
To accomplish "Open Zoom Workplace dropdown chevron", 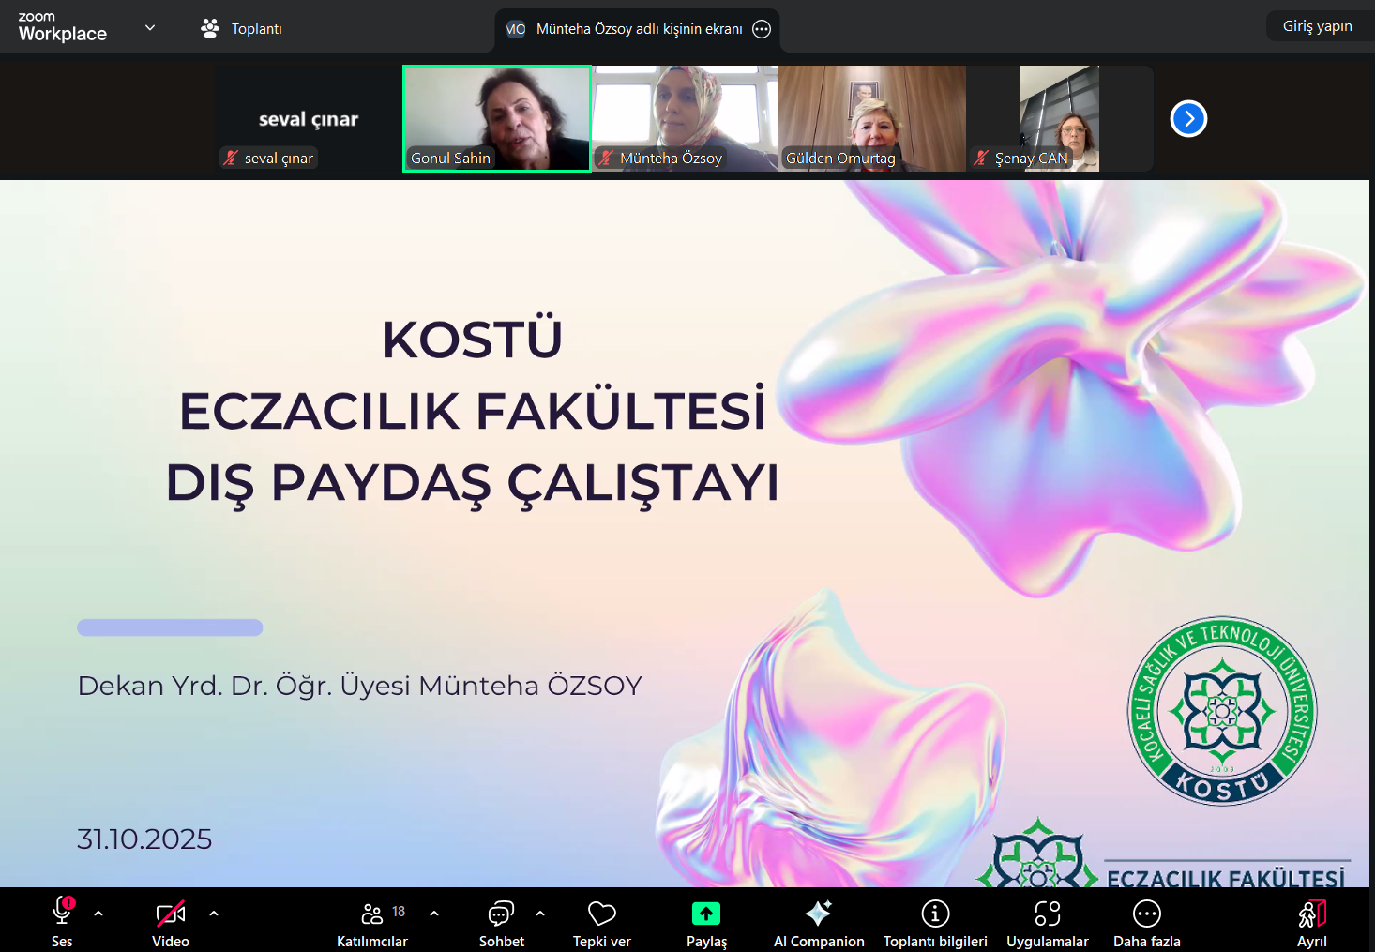I will click(150, 28).
